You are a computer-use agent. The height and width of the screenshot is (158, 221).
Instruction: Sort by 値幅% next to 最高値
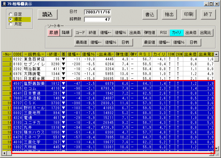[111, 42]
